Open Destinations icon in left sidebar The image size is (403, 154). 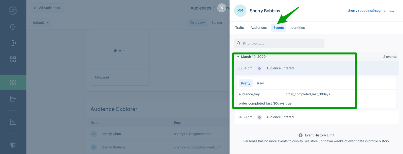pos(13,43)
